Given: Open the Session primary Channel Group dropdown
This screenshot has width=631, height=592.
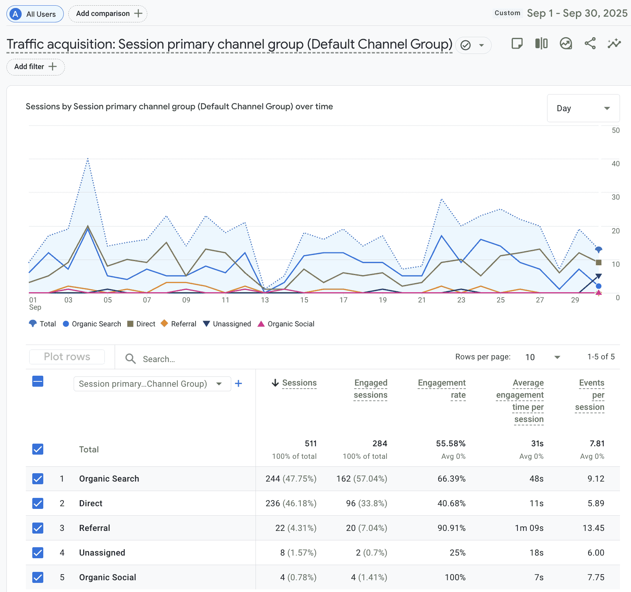Looking at the screenshot, I should tap(152, 384).
